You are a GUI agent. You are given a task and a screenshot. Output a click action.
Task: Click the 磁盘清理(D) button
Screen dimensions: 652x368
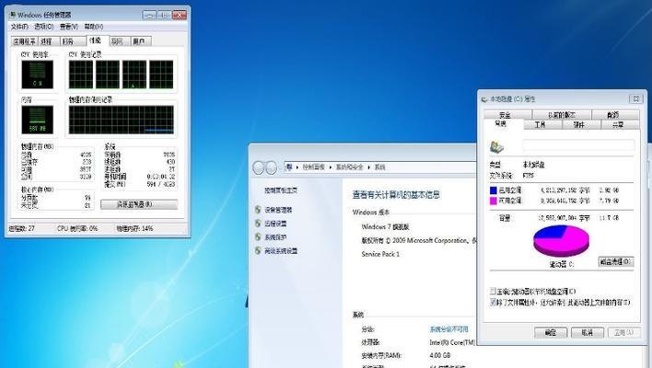click(x=616, y=261)
